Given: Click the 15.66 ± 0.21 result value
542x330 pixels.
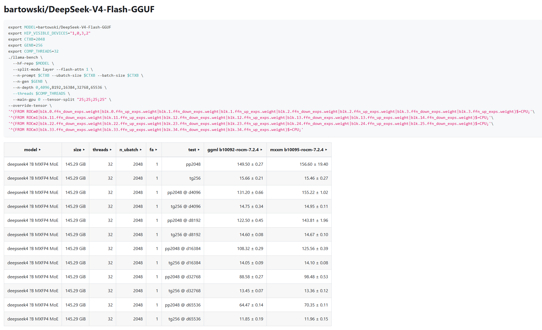Looking at the screenshot, I should point(251,178).
